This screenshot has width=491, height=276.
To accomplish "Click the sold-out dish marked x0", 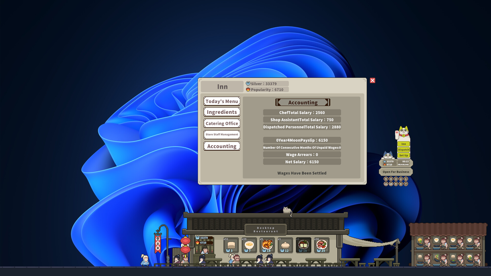I will coord(303,245).
